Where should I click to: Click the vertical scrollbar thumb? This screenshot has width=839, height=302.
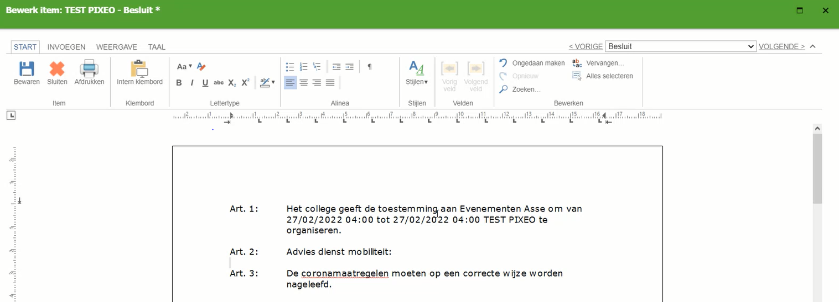tap(817, 168)
